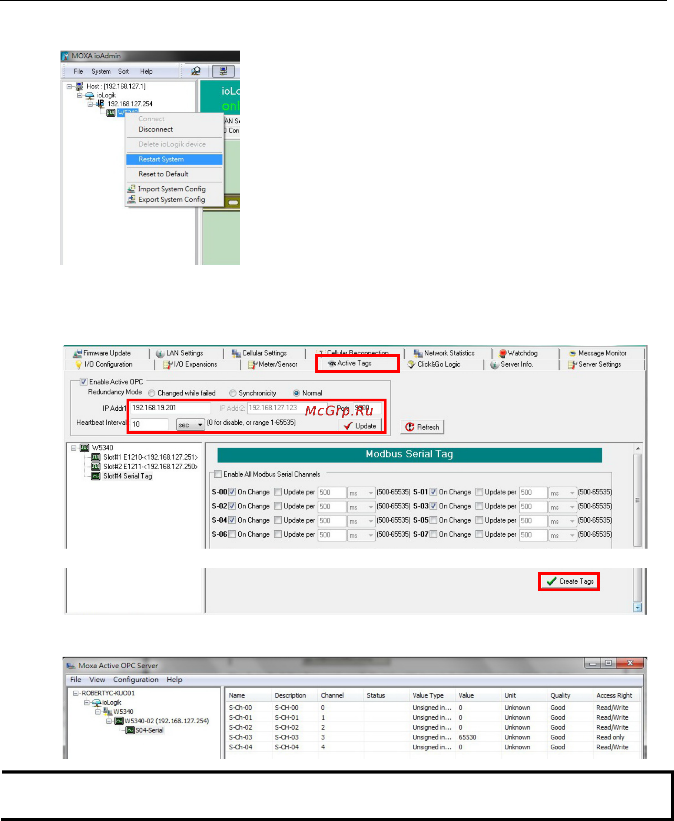
Task: Toggle Enable Active OPC checkbox
Action: [x=83, y=382]
